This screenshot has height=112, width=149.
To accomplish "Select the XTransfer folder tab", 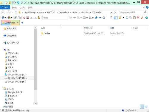I will 10,23.
